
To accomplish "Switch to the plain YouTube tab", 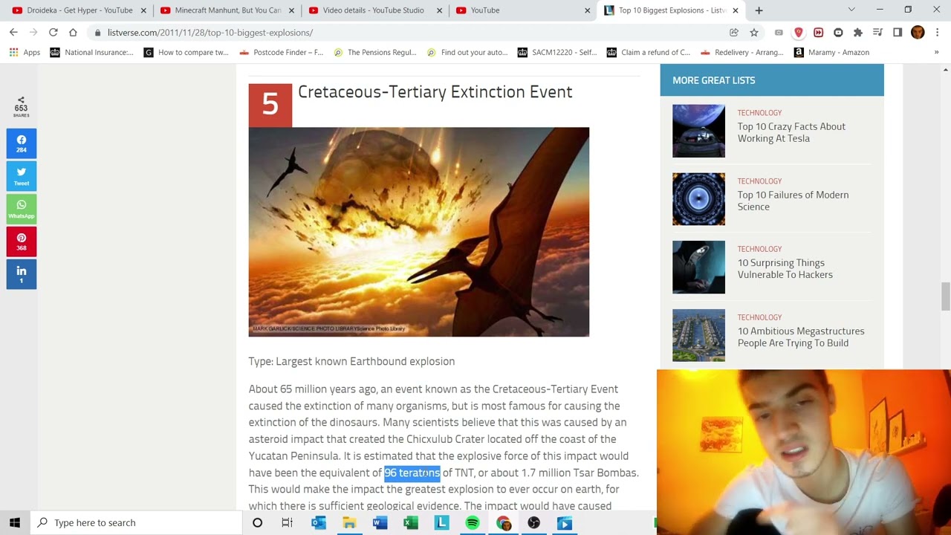I will coord(524,10).
